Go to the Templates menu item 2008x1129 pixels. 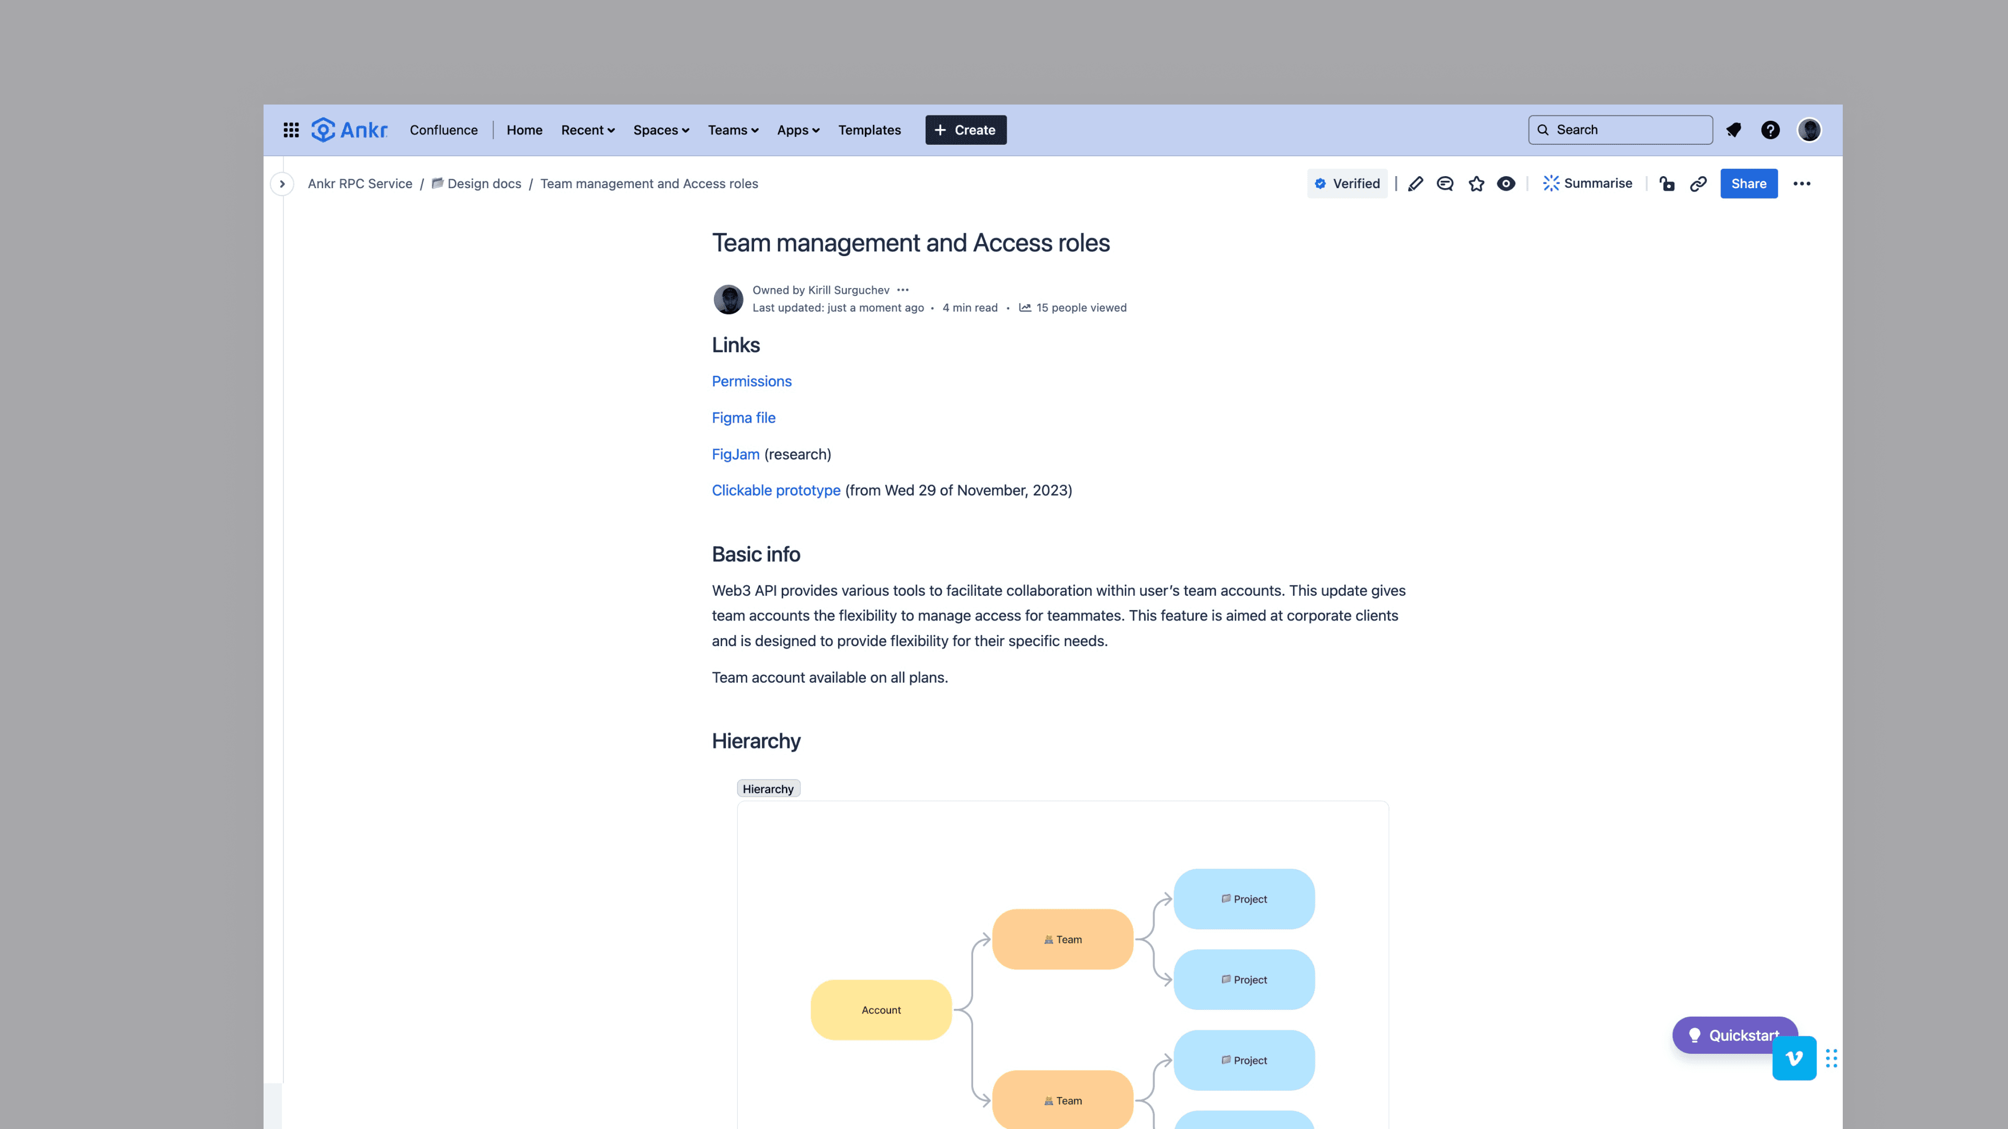click(x=869, y=130)
